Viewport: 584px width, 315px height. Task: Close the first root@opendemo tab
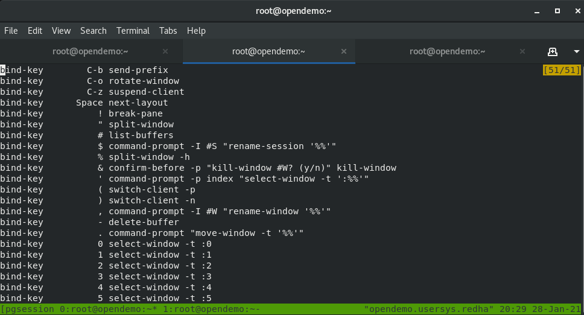[x=166, y=51]
